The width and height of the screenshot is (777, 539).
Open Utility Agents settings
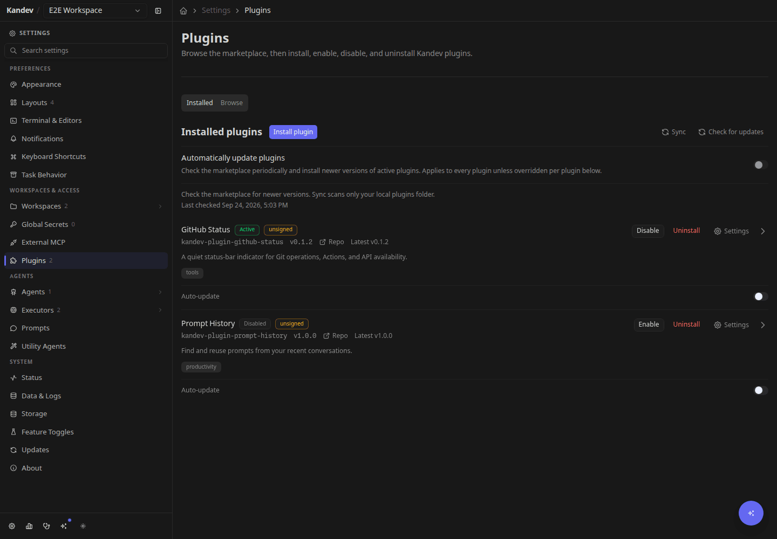pyautogui.click(x=86, y=346)
